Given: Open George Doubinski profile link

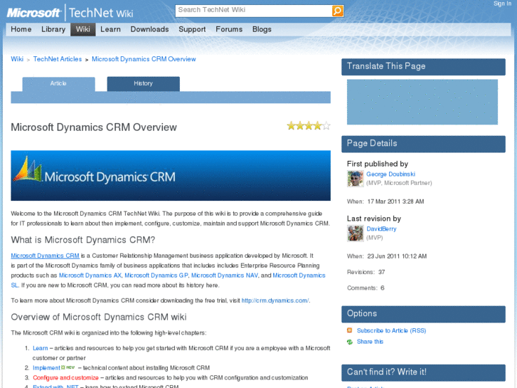Looking at the screenshot, I should click(x=390, y=174).
